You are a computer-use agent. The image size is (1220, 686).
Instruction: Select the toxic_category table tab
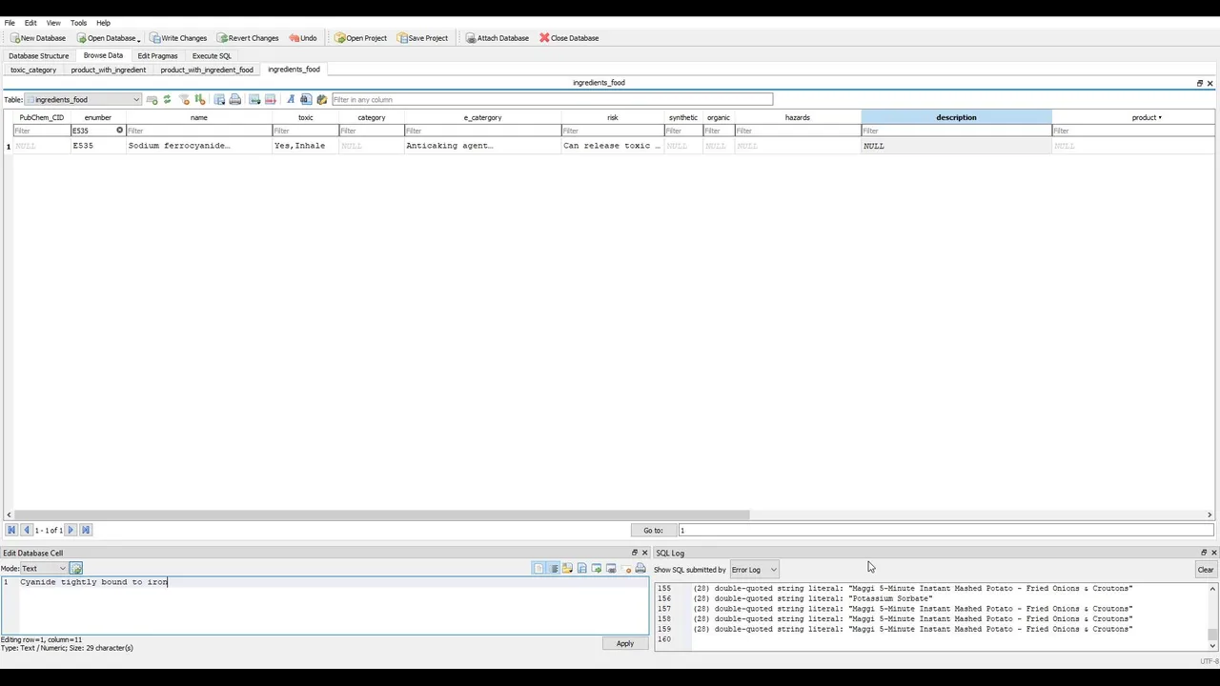tap(33, 70)
